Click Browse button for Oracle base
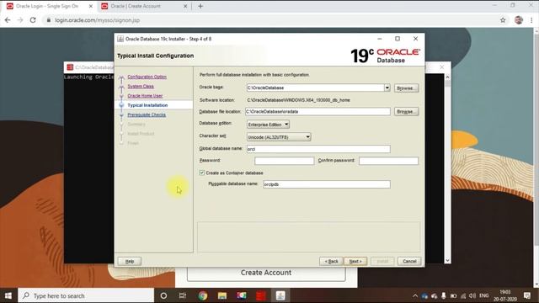Screen dimensions: 539x303 (x=406, y=88)
